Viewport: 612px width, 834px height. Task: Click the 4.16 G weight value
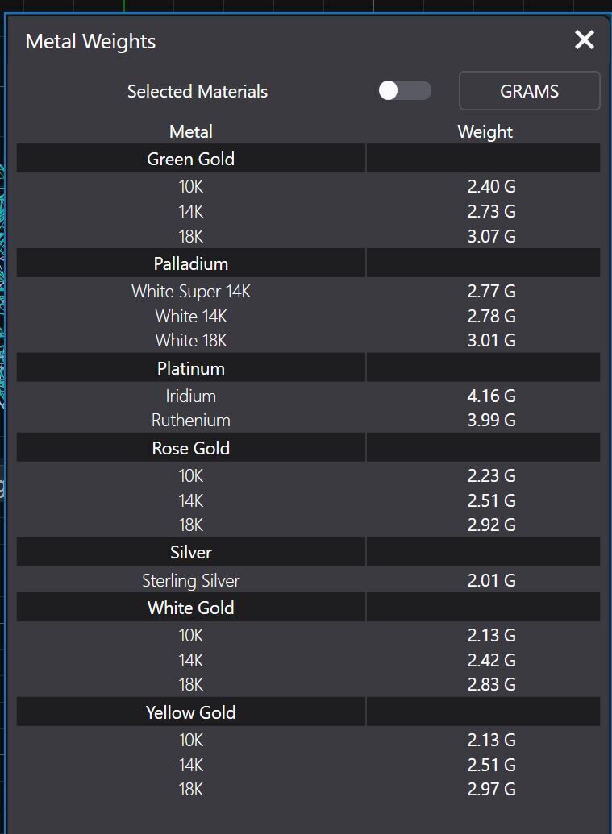tap(491, 396)
